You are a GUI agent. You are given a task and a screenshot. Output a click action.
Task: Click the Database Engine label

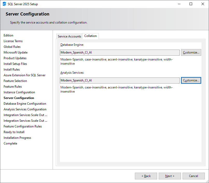(x=72, y=45)
